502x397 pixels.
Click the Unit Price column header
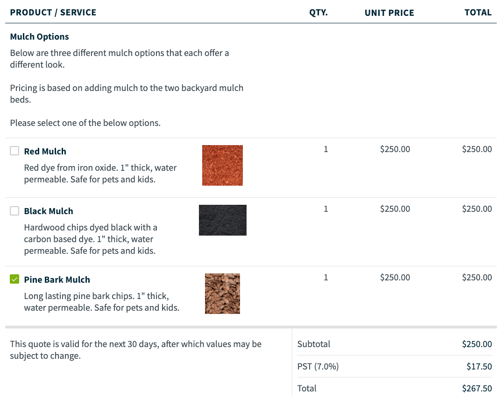pos(389,13)
